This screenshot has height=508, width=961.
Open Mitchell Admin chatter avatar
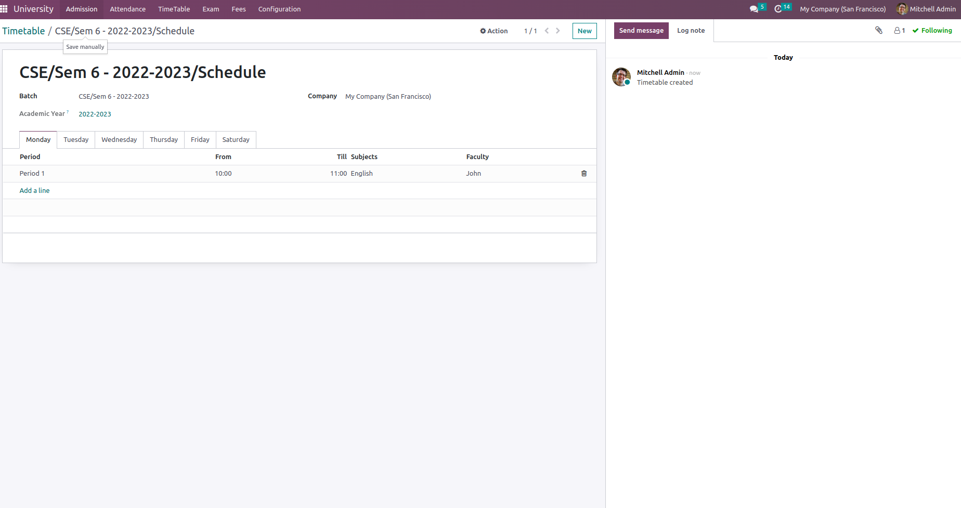tap(621, 77)
